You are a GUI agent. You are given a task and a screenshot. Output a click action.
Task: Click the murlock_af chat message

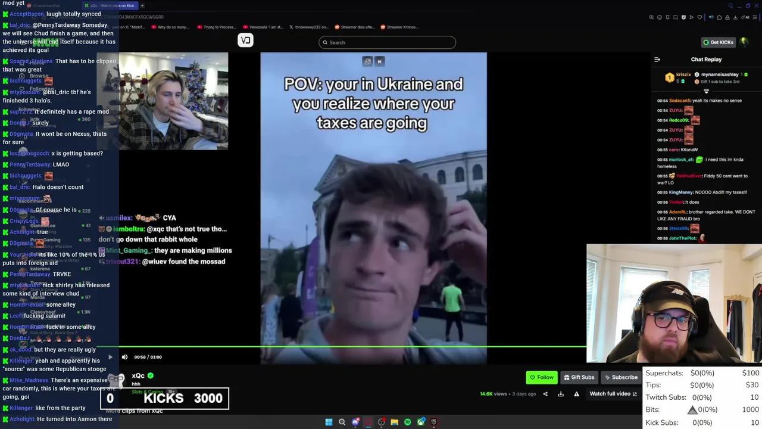point(702,163)
